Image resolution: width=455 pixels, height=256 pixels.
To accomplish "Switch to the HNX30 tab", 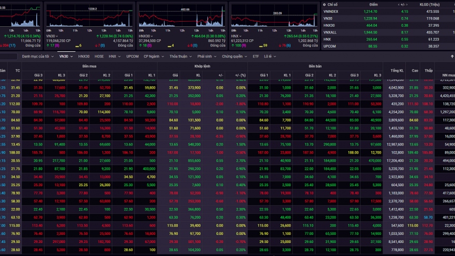I will [x=84, y=56].
